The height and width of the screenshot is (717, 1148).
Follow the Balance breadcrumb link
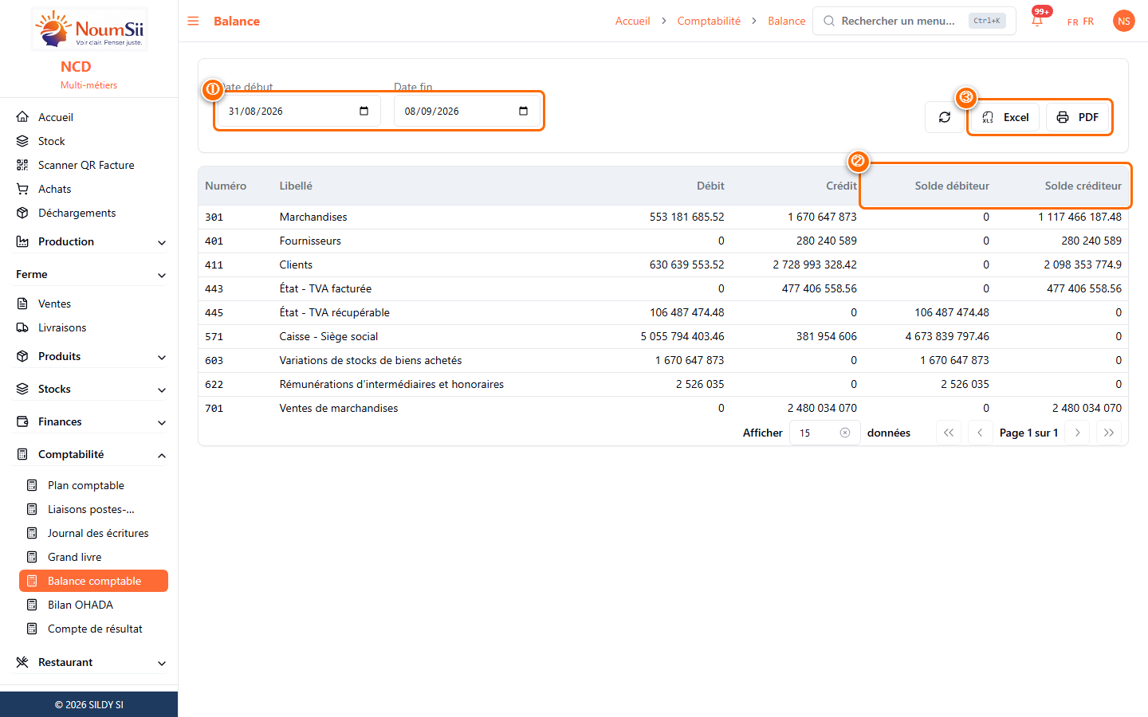(x=786, y=21)
